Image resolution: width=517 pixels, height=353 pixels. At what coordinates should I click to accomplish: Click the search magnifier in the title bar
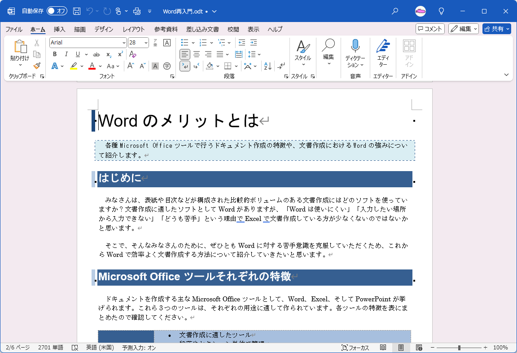[x=394, y=11]
